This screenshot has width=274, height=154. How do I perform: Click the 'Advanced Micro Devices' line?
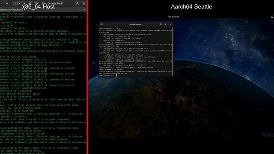43,42
